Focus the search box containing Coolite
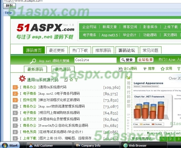Screen dimensions: 181x148 pyautogui.click(x=96, y=60)
